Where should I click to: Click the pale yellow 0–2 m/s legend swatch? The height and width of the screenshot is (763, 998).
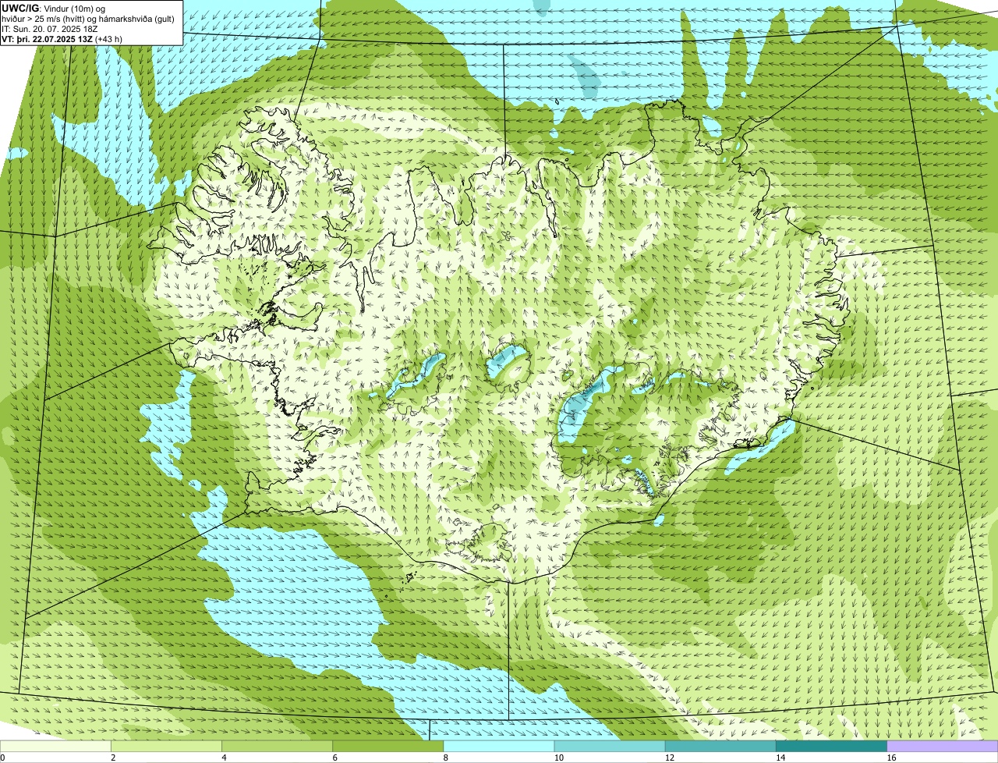click(x=55, y=746)
